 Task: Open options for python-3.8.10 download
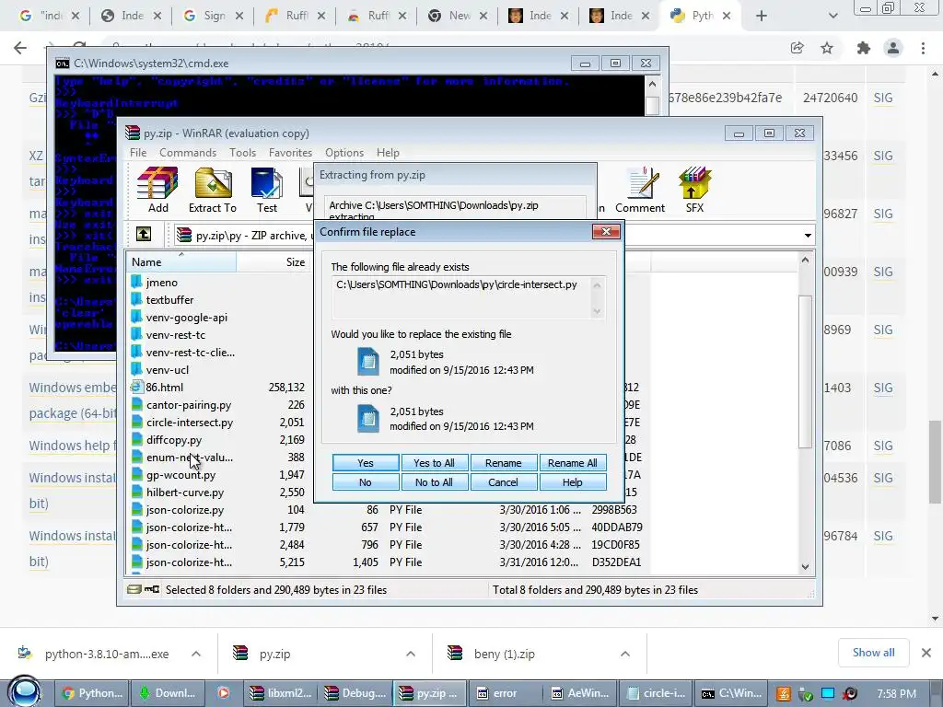click(x=196, y=654)
